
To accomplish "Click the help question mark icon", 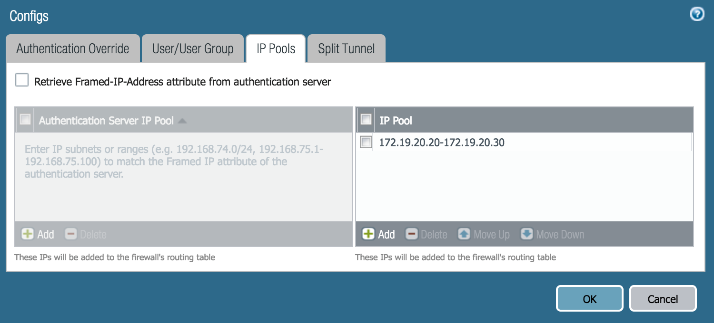I will [697, 15].
